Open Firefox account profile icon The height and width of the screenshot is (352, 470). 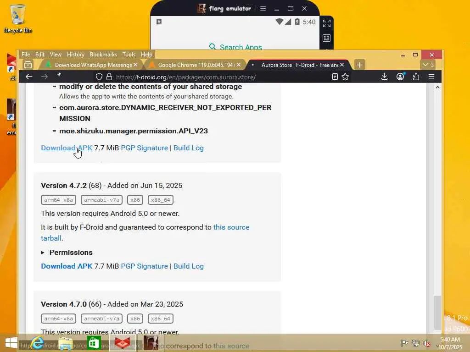coord(400,77)
